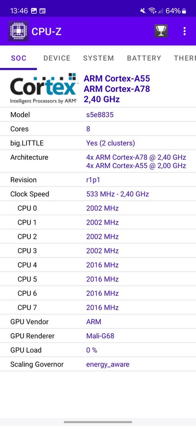Tap the Wi-Fi signal status icon
Viewport: 196px width, 426px height.
[152, 11]
